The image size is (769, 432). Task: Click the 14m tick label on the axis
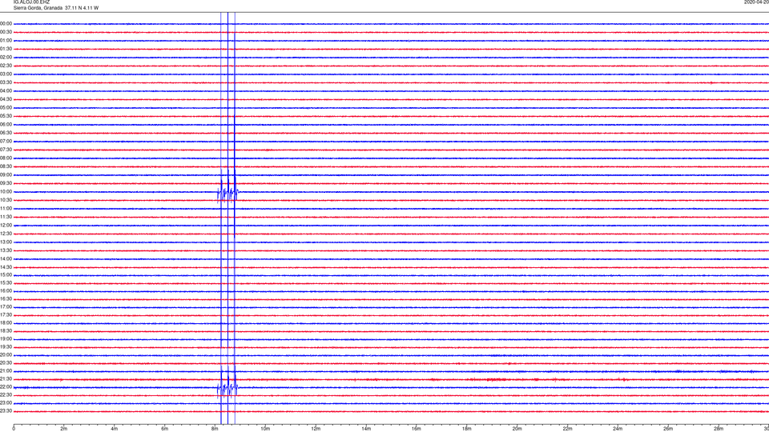[x=366, y=429]
